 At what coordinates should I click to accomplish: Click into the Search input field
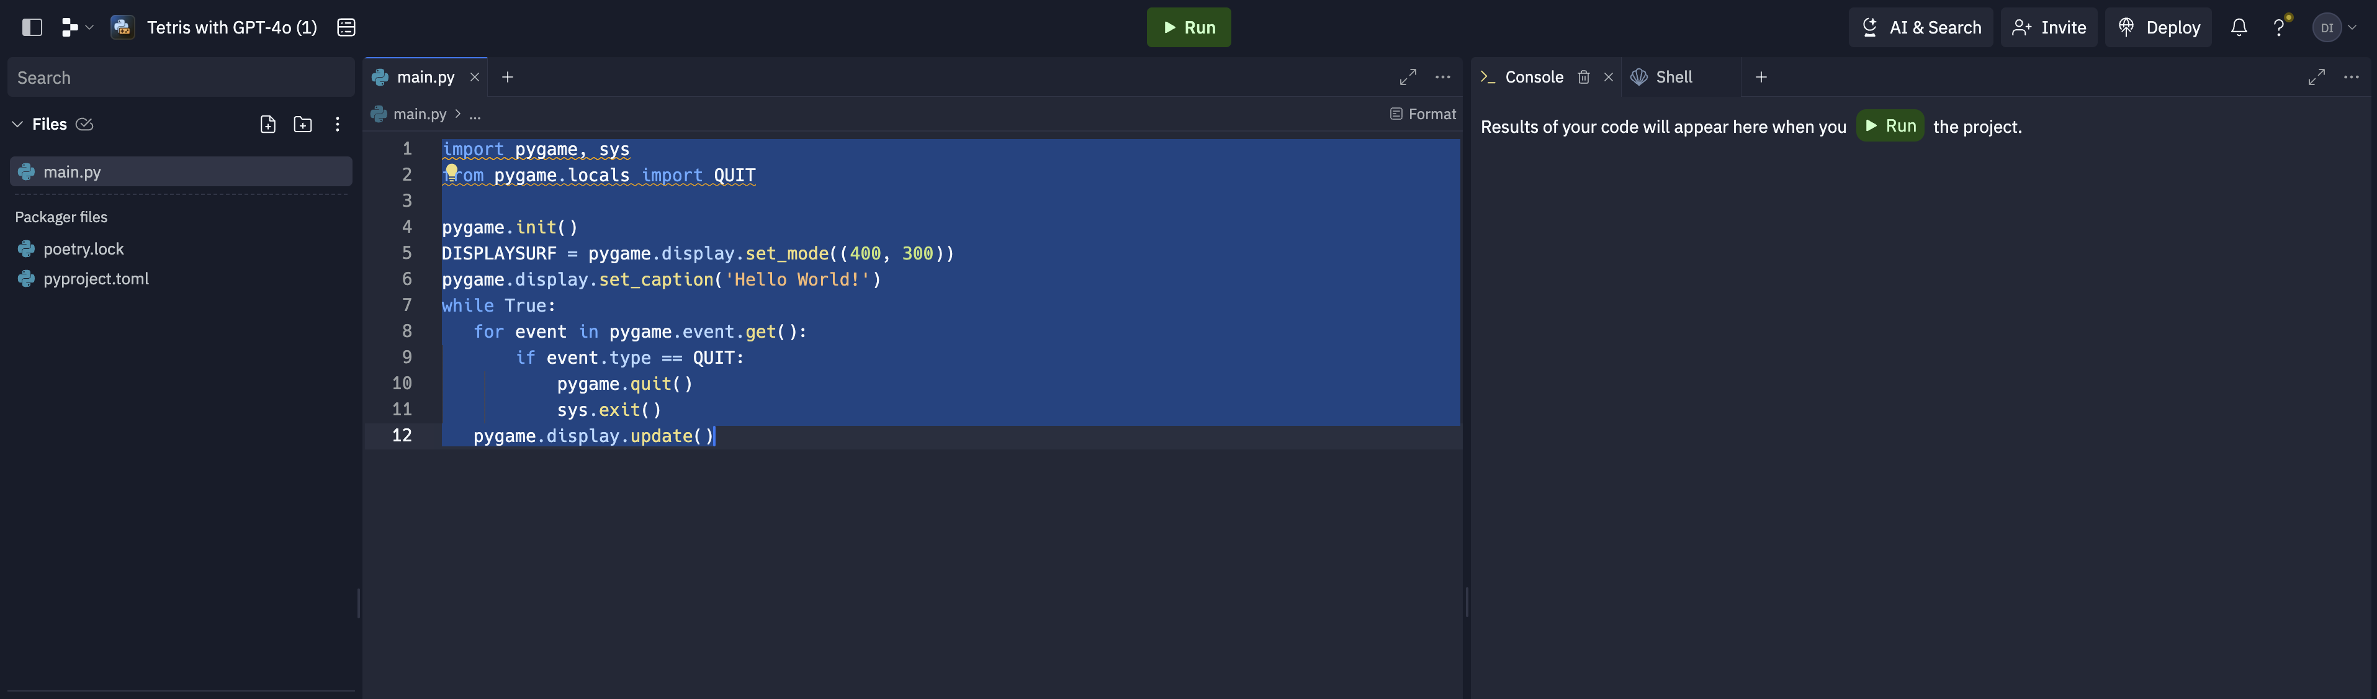[181, 78]
